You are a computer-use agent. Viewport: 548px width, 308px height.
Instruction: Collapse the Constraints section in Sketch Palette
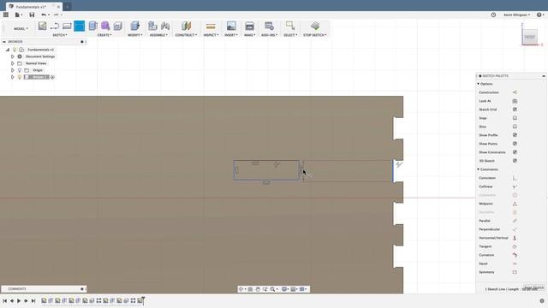[x=478, y=169]
